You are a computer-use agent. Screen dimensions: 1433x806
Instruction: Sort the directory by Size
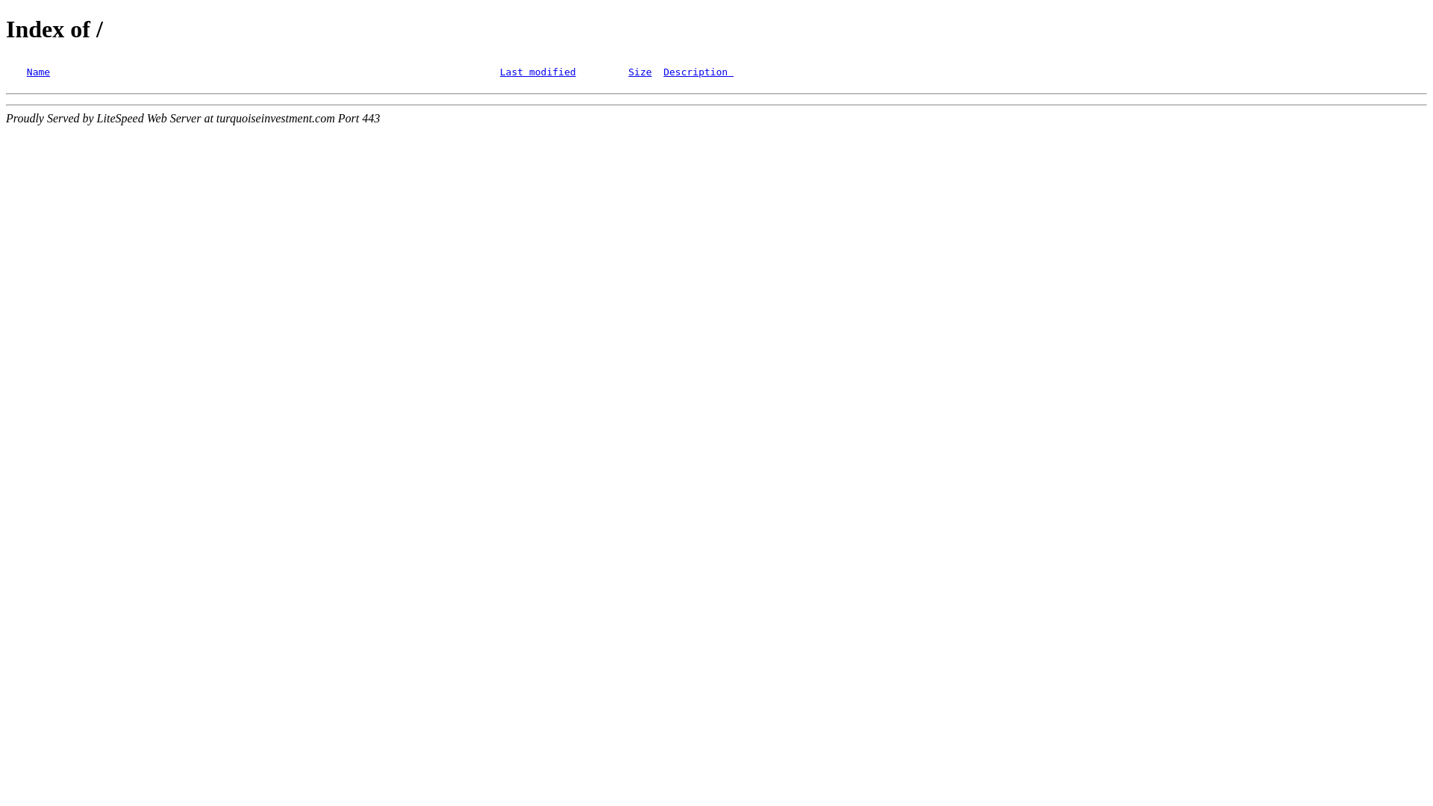pyautogui.click(x=640, y=72)
